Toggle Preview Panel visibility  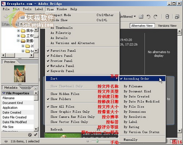(x=82, y=61)
